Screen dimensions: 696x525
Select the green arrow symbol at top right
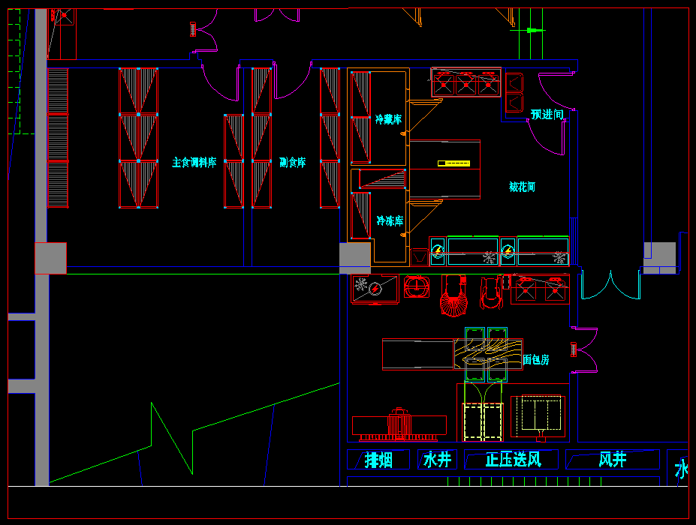532,30
